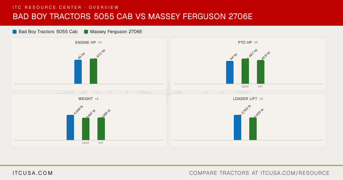Image resolution: width=343 pixels, height=180 pixels.
Task: Click the PTO HP chart title
Action: 245,43
